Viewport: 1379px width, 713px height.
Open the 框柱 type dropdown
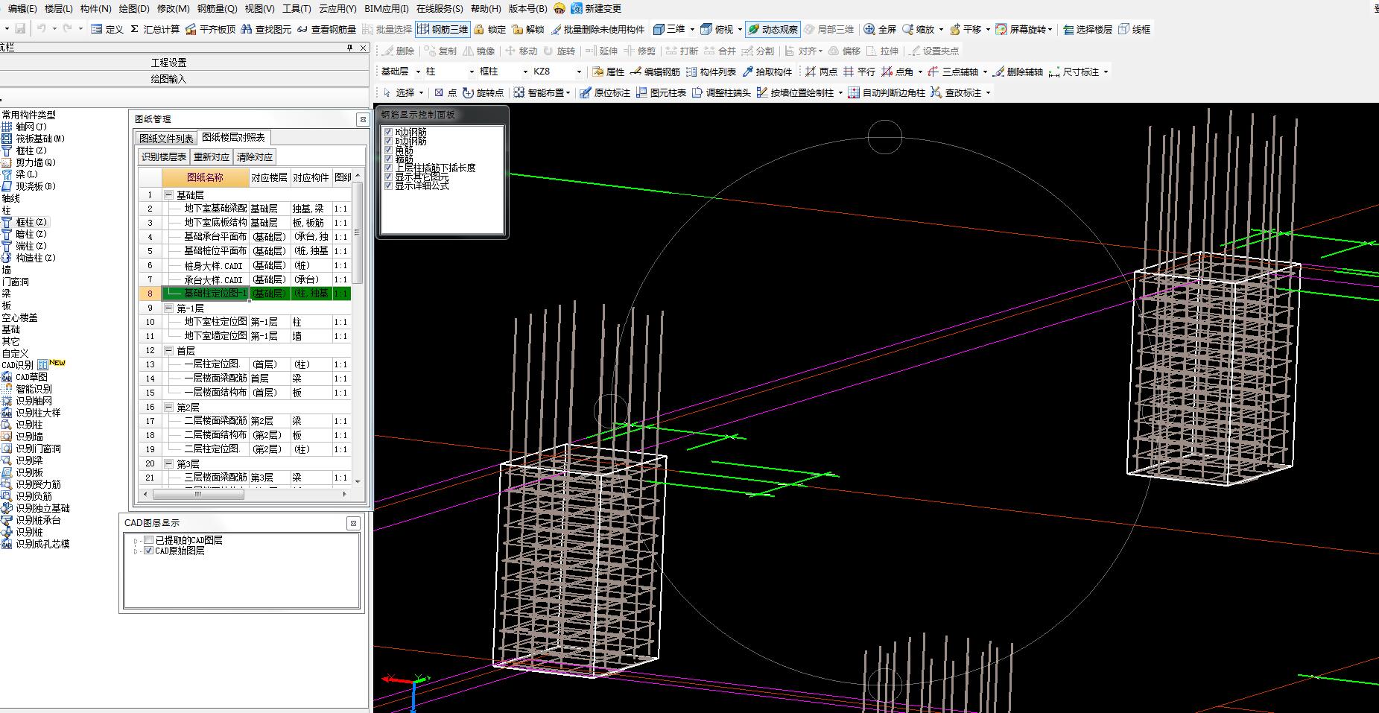(524, 72)
